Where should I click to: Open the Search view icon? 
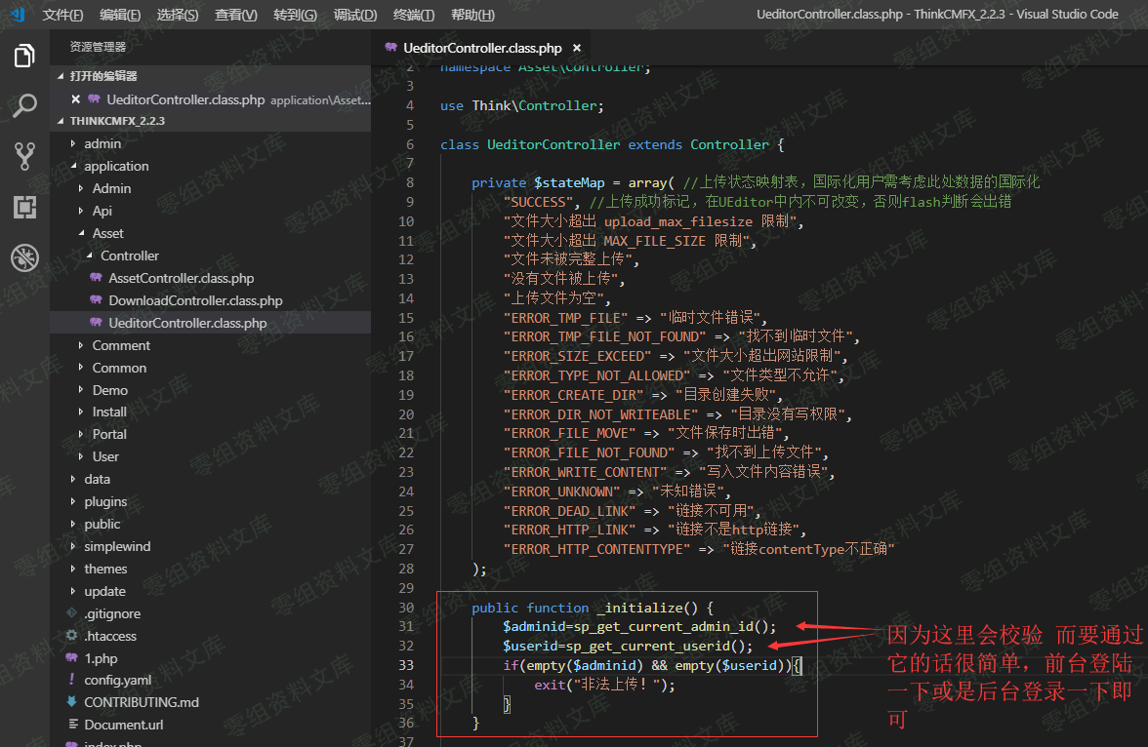[x=24, y=106]
